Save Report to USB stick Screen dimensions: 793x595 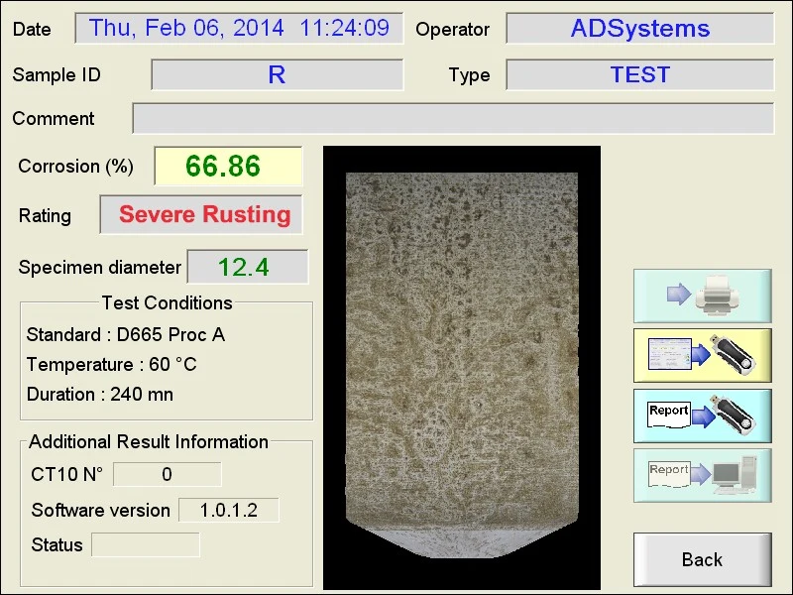pyautogui.click(x=703, y=416)
